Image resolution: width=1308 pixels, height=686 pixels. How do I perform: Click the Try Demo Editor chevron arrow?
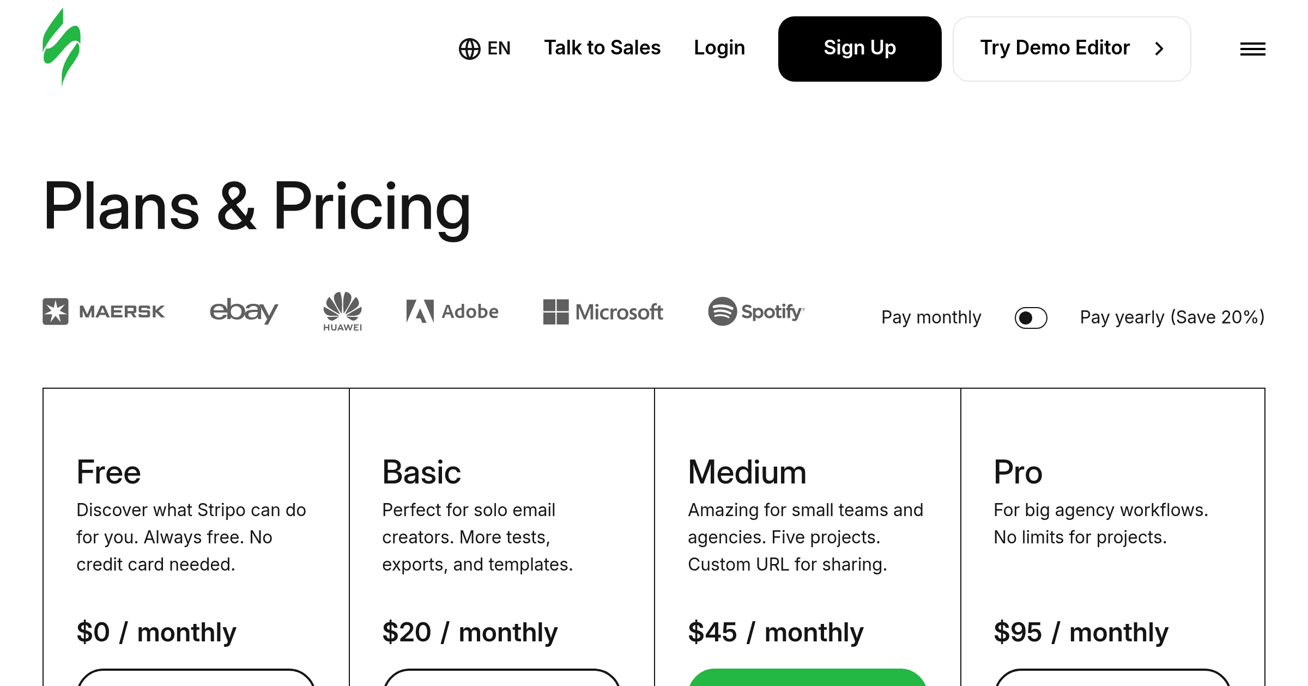[x=1159, y=49]
